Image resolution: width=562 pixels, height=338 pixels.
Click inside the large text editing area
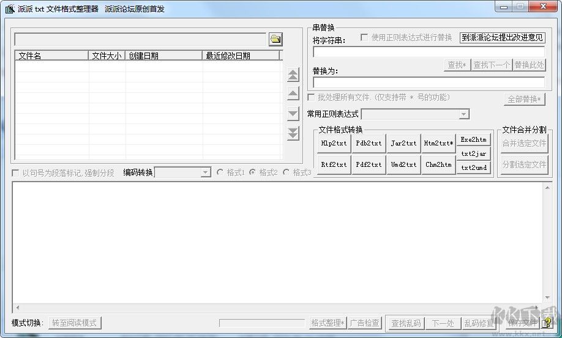pos(278,243)
